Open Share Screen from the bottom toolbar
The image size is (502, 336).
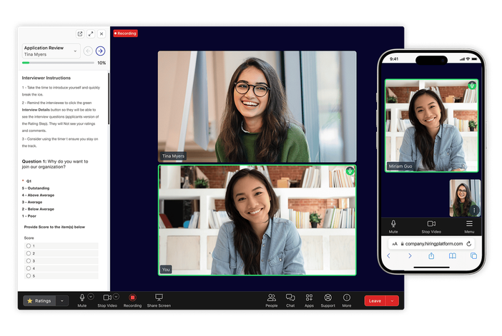(159, 298)
